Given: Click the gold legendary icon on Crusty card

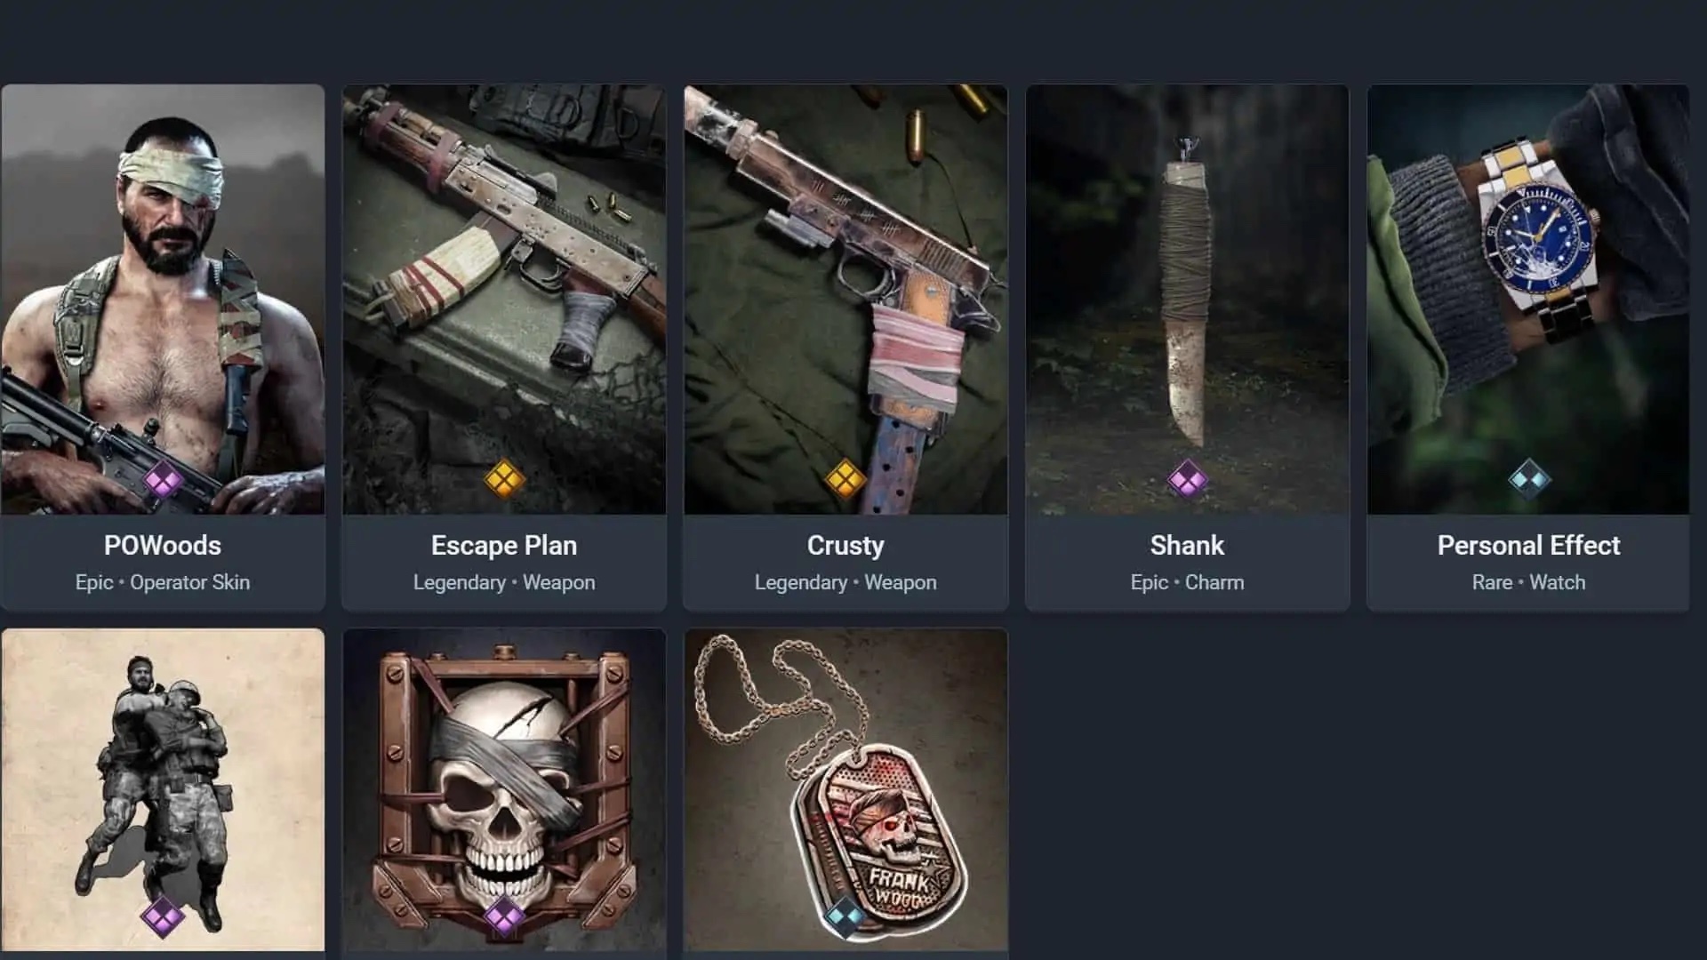Looking at the screenshot, I should pyautogui.click(x=845, y=481).
